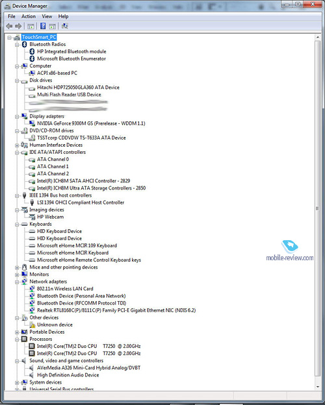
Task: Click the High Definition Audio Device speaker icon
Action: [x=32, y=375]
